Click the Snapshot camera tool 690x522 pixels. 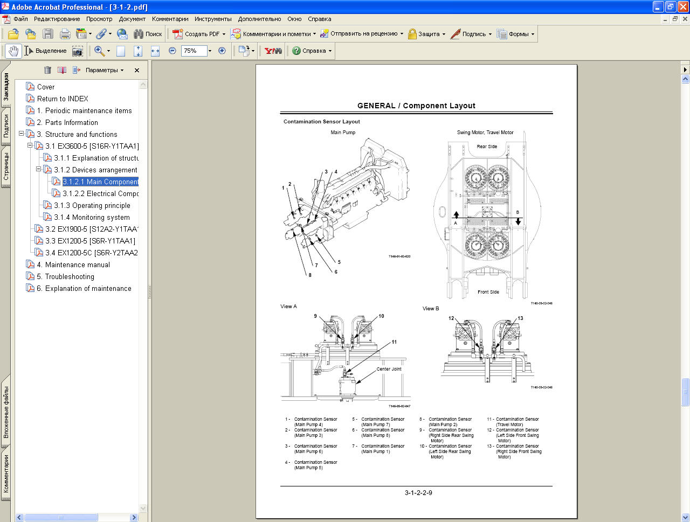click(x=78, y=51)
